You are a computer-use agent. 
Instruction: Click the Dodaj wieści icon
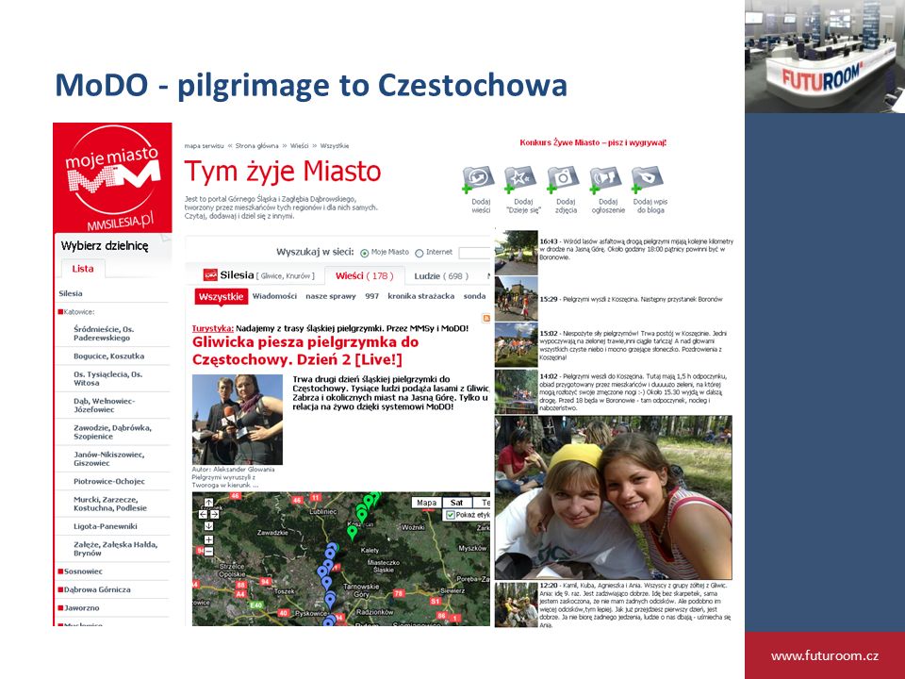(x=479, y=179)
